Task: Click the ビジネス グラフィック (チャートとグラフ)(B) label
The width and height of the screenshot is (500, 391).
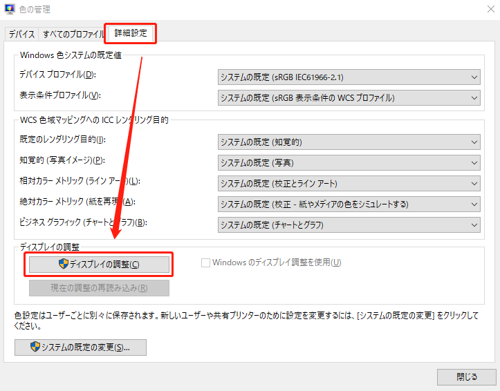Action: (x=83, y=222)
